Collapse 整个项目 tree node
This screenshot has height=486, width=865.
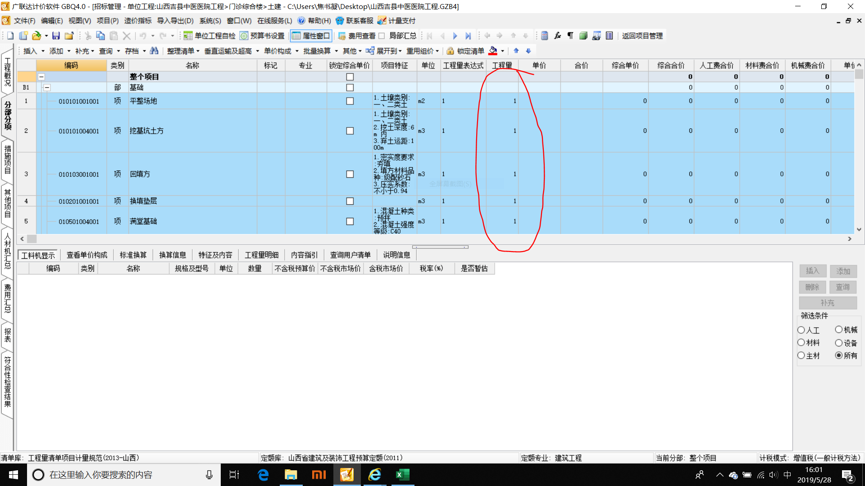click(41, 77)
